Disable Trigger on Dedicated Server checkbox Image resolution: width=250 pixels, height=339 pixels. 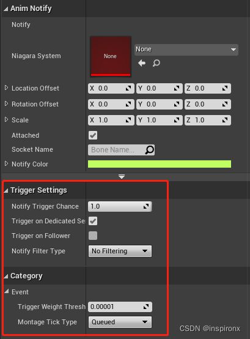93,221
